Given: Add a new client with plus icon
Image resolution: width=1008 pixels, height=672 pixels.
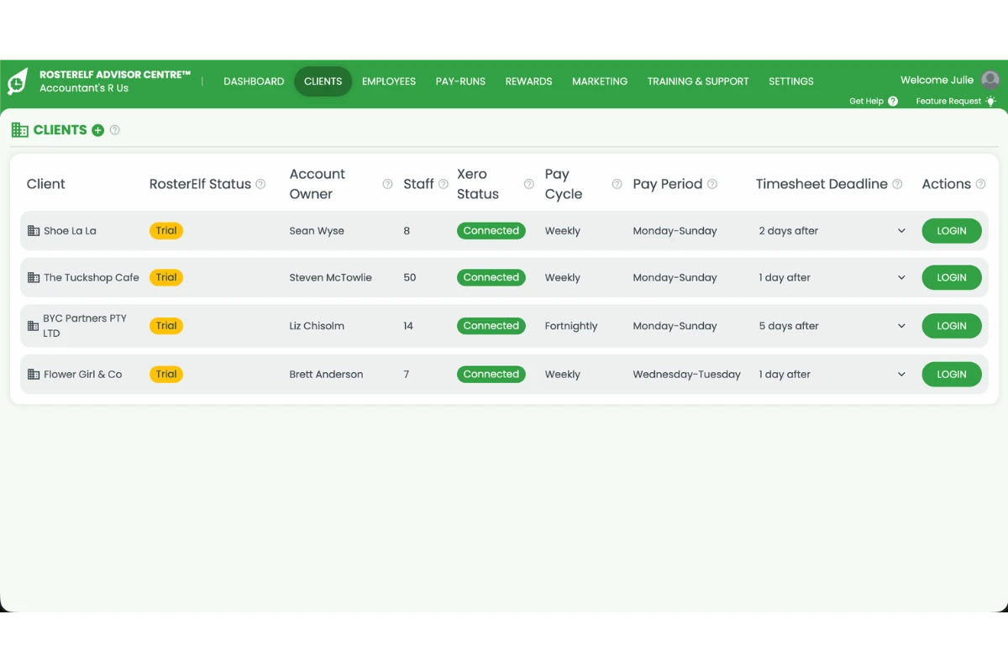Looking at the screenshot, I should [x=98, y=130].
